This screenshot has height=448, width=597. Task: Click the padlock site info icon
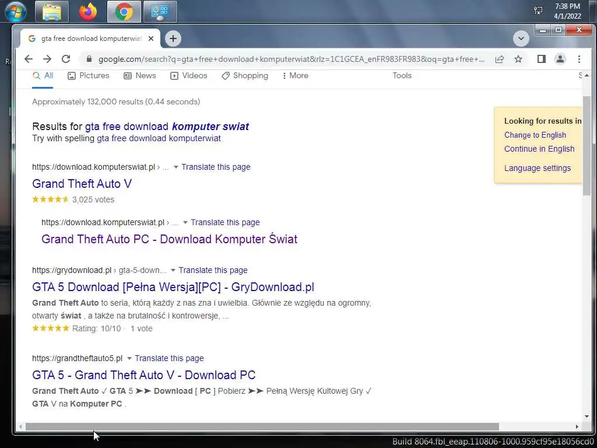pos(89,59)
